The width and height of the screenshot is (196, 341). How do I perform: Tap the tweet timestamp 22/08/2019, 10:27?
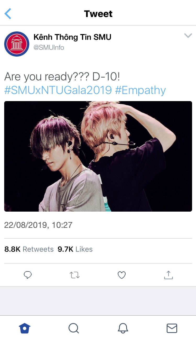tap(38, 225)
